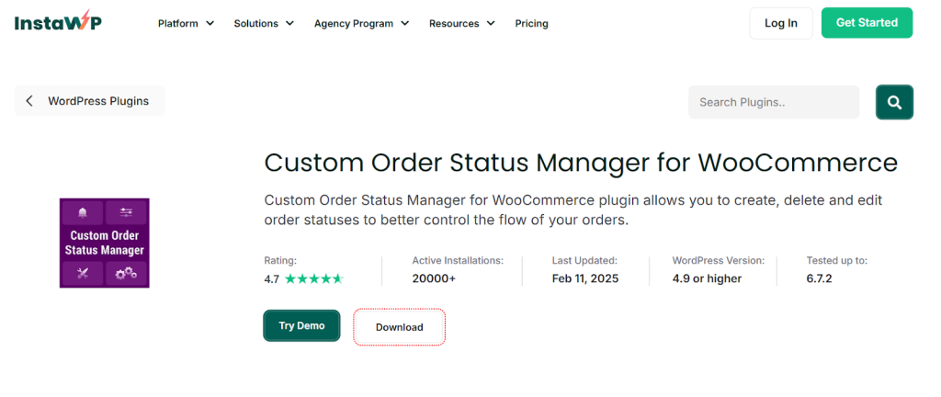Click the back arrow beside WordPress Plugins
941x397 pixels.
(x=29, y=101)
